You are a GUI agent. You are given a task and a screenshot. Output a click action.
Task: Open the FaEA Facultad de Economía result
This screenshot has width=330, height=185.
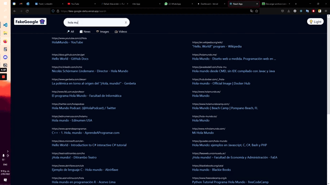(235, 157)
